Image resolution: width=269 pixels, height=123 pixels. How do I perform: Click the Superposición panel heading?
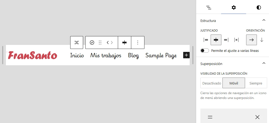click(x=211, y=64)
